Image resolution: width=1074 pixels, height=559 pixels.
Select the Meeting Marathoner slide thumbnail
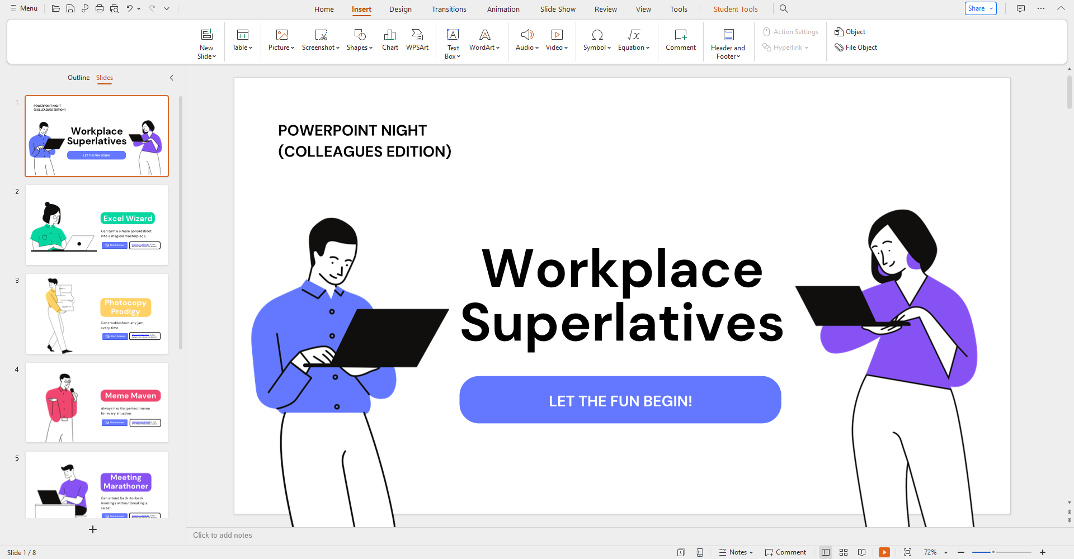(97, 485)
